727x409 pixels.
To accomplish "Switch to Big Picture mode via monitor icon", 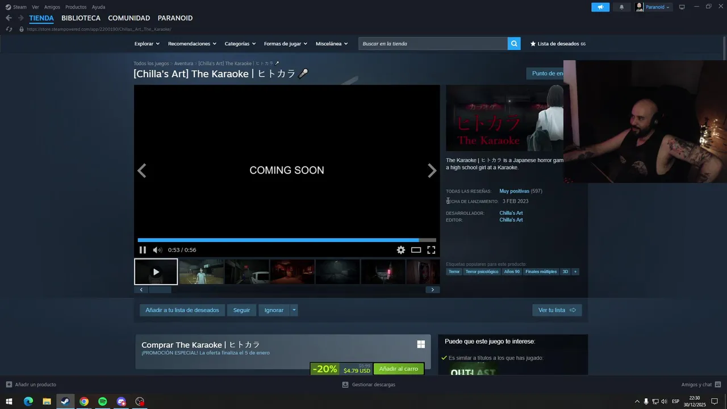I will pos(682,7).
